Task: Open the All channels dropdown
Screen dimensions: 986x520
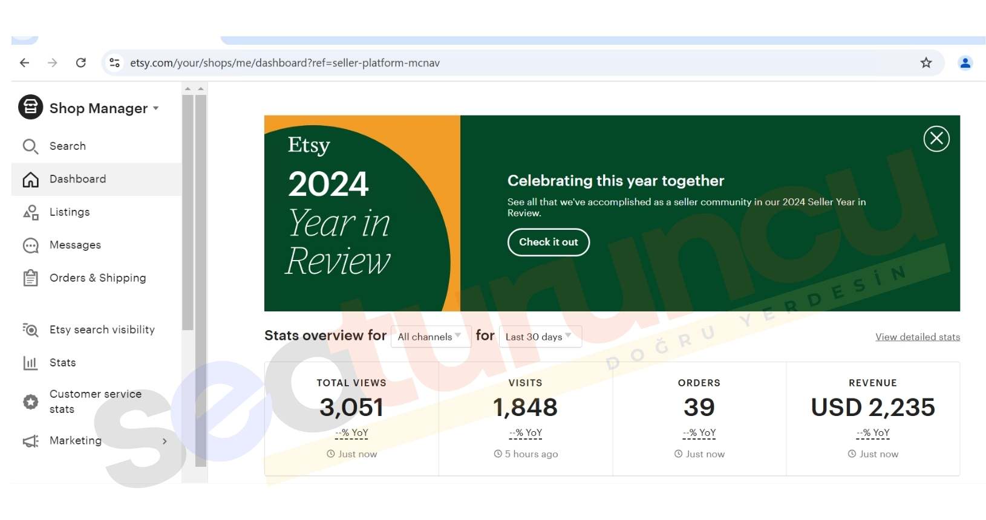Action: (431, 337)
